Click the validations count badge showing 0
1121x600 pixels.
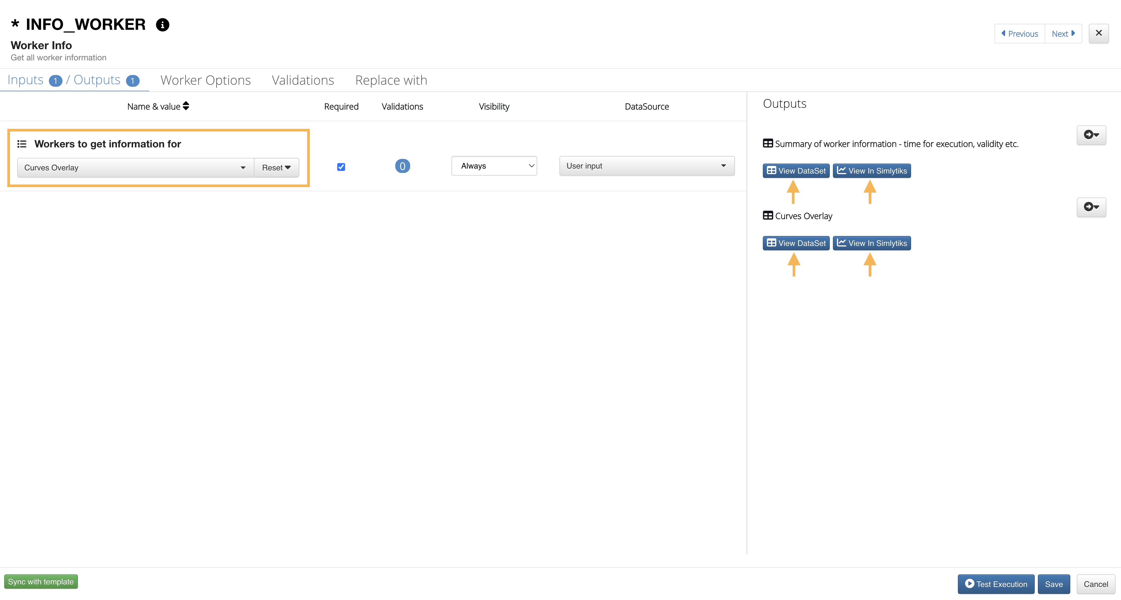click(x=402, y=166)
